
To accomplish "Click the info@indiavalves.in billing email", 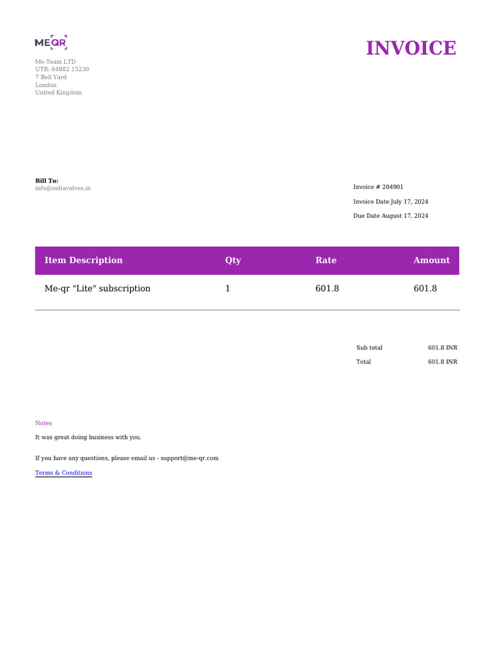I will point(63,188).
